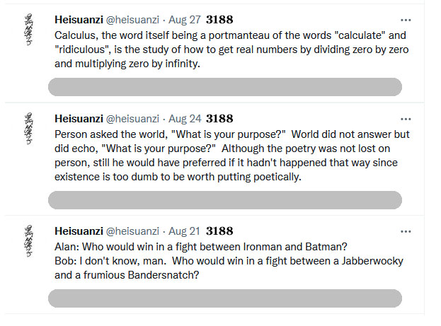441x326 pixels.
Task: Click the 3188 number on the Aug 21 tweet
Action: tap(219, 231)
